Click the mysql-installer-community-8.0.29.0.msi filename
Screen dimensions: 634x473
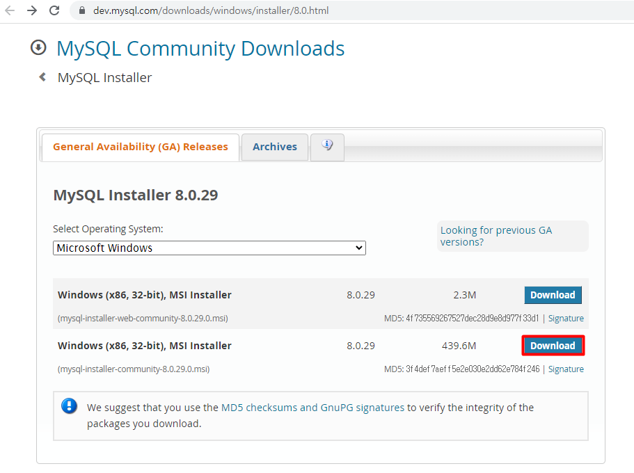coord(134,369)
